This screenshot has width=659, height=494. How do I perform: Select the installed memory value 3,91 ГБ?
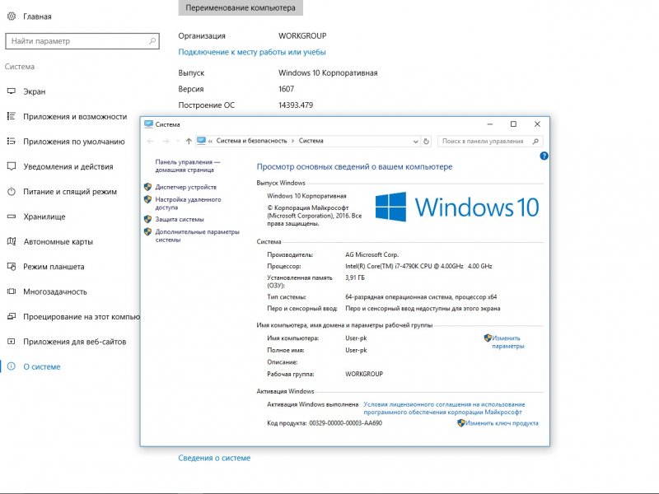(355, 277)
